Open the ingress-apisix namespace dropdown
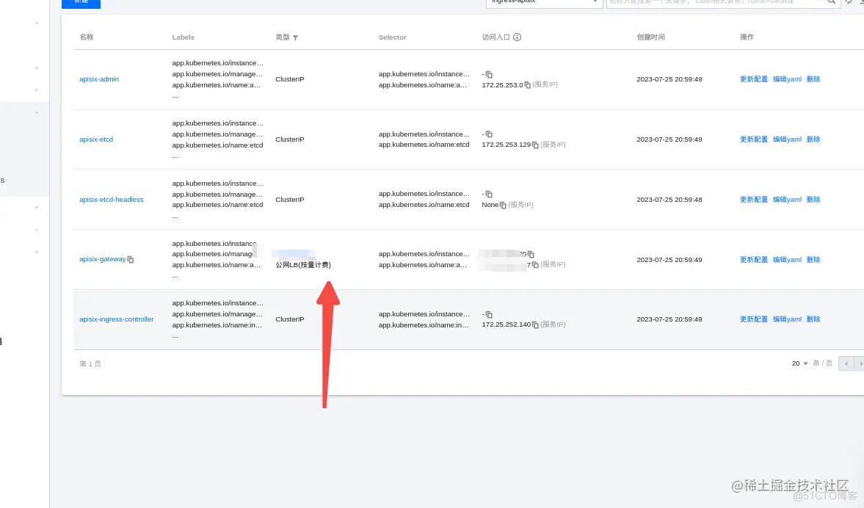The height and width of the screenshot is (508, 864). pyautogui.click(x=544, y=2)
